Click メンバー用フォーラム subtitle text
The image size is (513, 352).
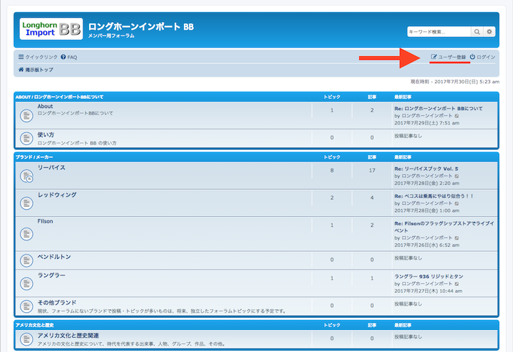[x=111, y=36]
